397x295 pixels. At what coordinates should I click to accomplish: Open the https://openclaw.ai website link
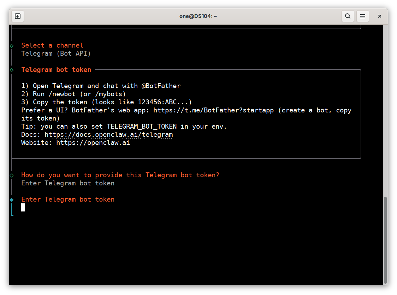point(93,143)
